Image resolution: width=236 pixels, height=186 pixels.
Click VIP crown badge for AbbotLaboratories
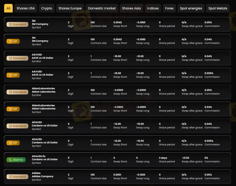13,109
